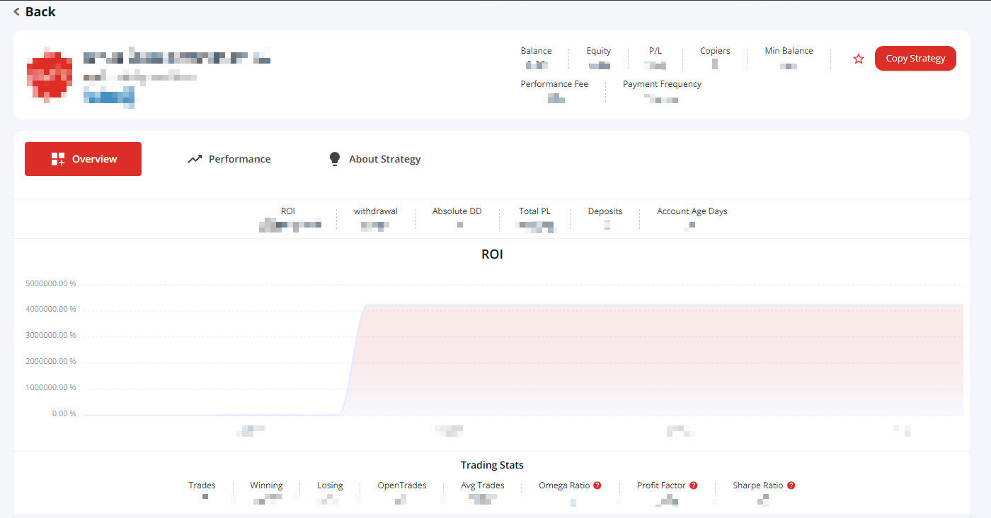991x518 pixels.
Task: Open Sharpe Ratio help question mark
Action: tap(791, 485)
